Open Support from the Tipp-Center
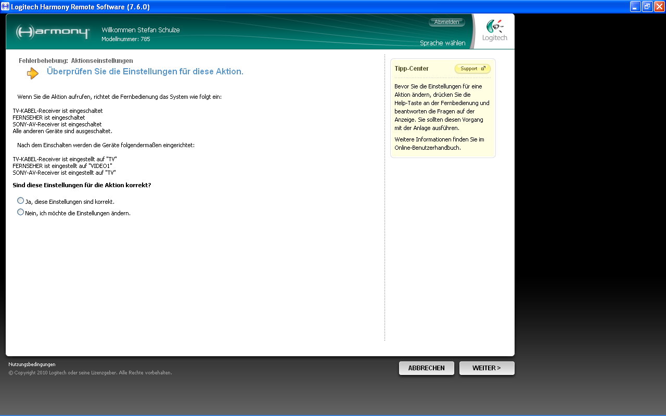 tap(472, 69)
